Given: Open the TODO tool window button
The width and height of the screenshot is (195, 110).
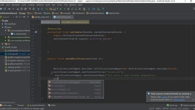Looking at the screenshot, I should click(x=52, y=105).
